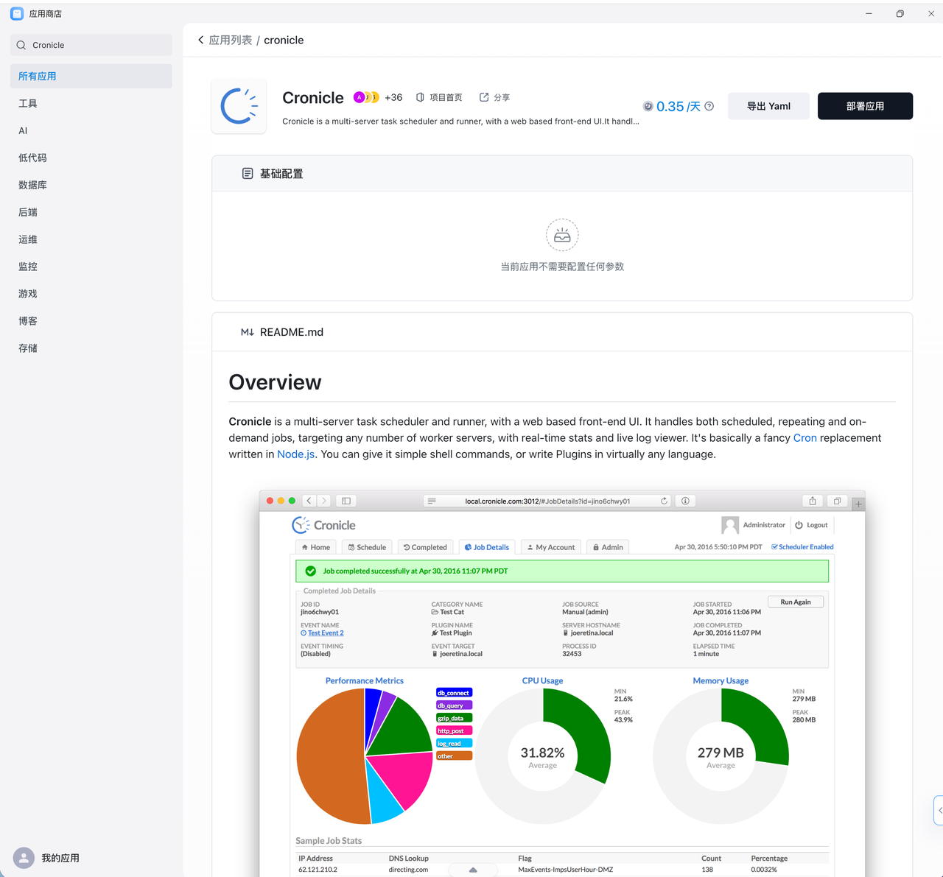Expand the side panel handle on the right edge
This screenshot has height=877, width=943.
[x=939, y=810]
